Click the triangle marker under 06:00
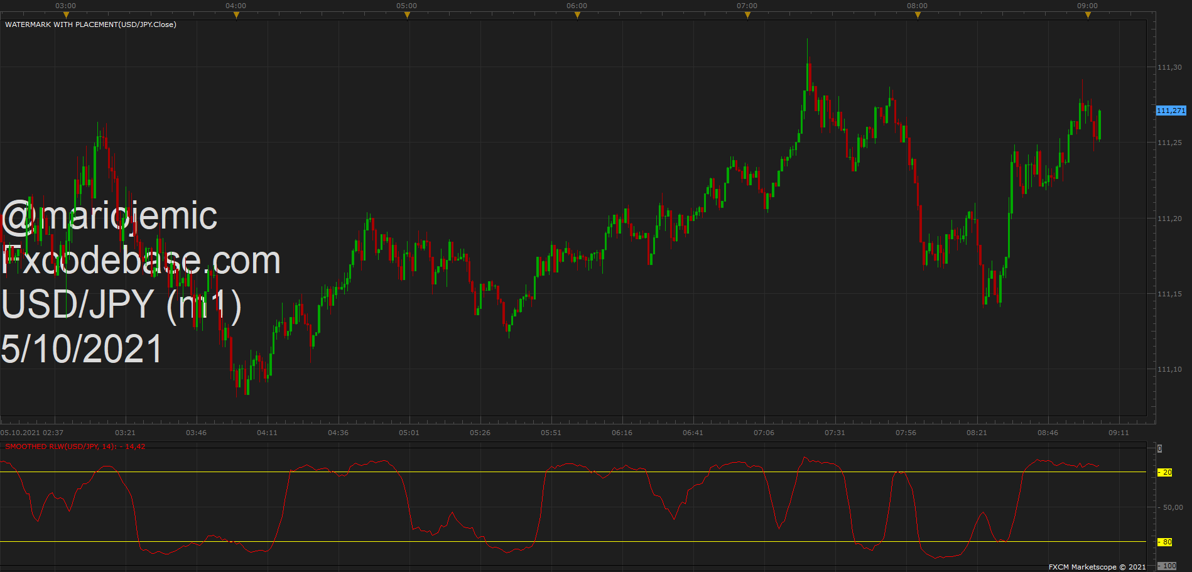This screenshot has width=1192, height=572. click(x=577, y=15)
